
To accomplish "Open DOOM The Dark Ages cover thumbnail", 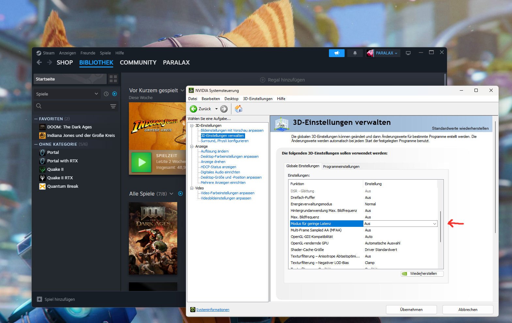I will [153, 238].
